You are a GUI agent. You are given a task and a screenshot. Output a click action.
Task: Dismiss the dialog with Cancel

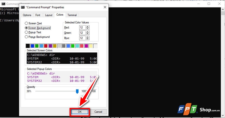pos(98,112)
